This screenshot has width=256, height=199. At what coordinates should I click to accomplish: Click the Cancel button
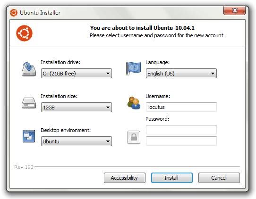(x=219, y=178)
